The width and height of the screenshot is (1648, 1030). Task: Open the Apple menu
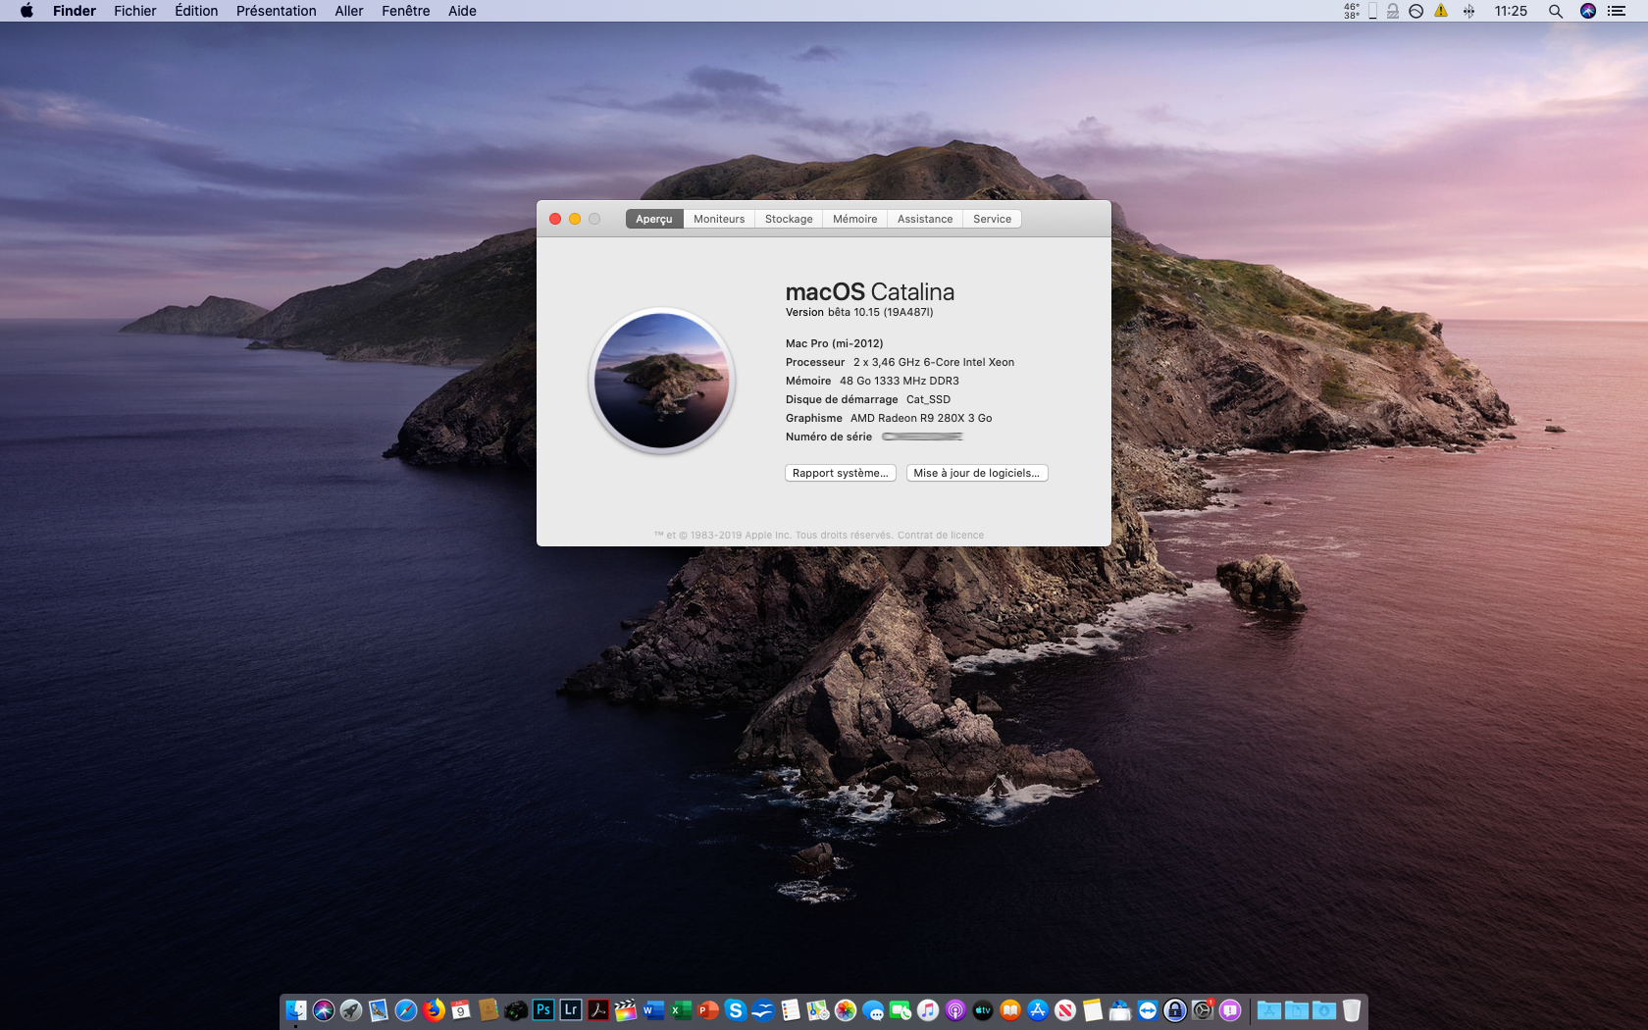[x=26, y=11]
